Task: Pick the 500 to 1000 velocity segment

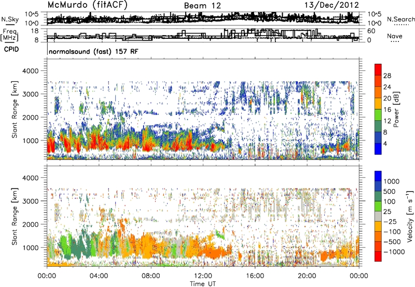Action: [x=378, y=186]
